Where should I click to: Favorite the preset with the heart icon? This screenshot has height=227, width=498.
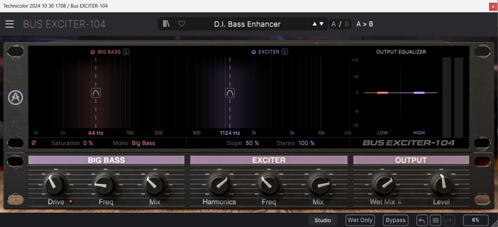pyautogui.click(x=182, y=24)
